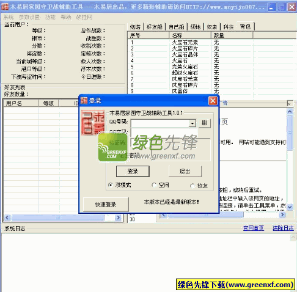Click the red seal logo in login dialog

click(x=93, y=123)
